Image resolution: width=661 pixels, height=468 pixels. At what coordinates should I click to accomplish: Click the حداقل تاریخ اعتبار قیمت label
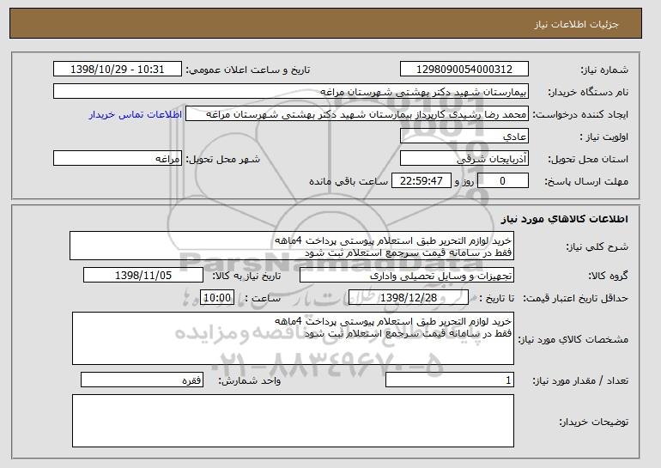(x=575, y=298)
